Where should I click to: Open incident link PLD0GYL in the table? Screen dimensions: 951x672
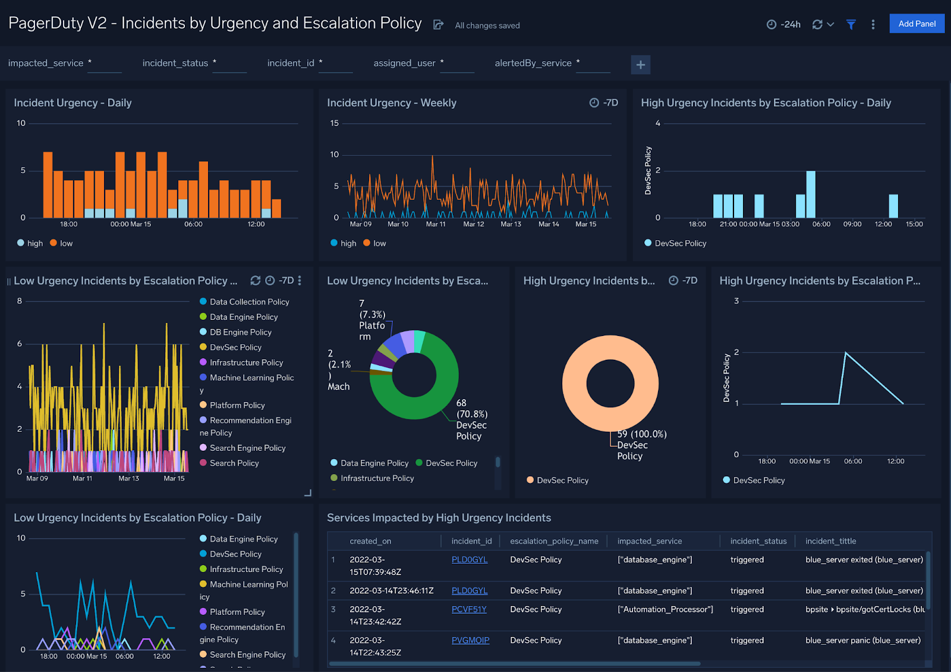pyautogui.click(x=470, y=560)
